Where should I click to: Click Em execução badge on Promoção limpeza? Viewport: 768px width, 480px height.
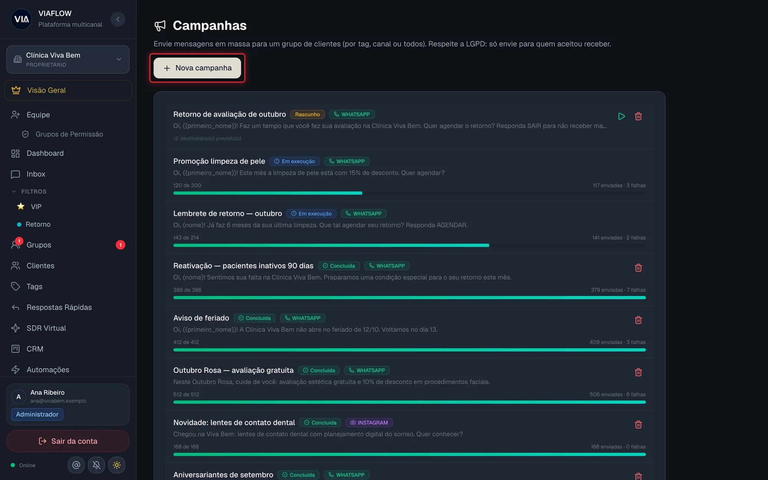[x=295, y=161]
